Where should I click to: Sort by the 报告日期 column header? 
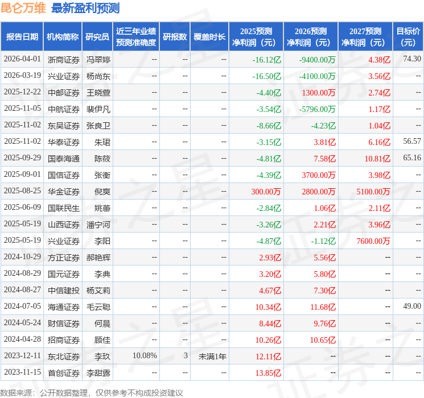(22, 36)
